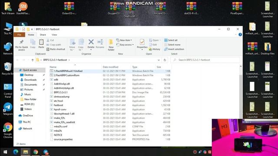Click the Back navigation arrow

(x=17, y=60)
